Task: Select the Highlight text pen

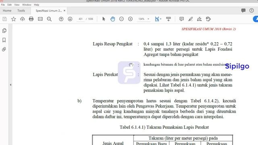Action: [190, 19]
